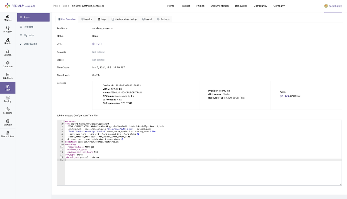347x199 pixels.
Task: Select the Train sidebar item
Action: pyautogui.click(x=8, y=88)
